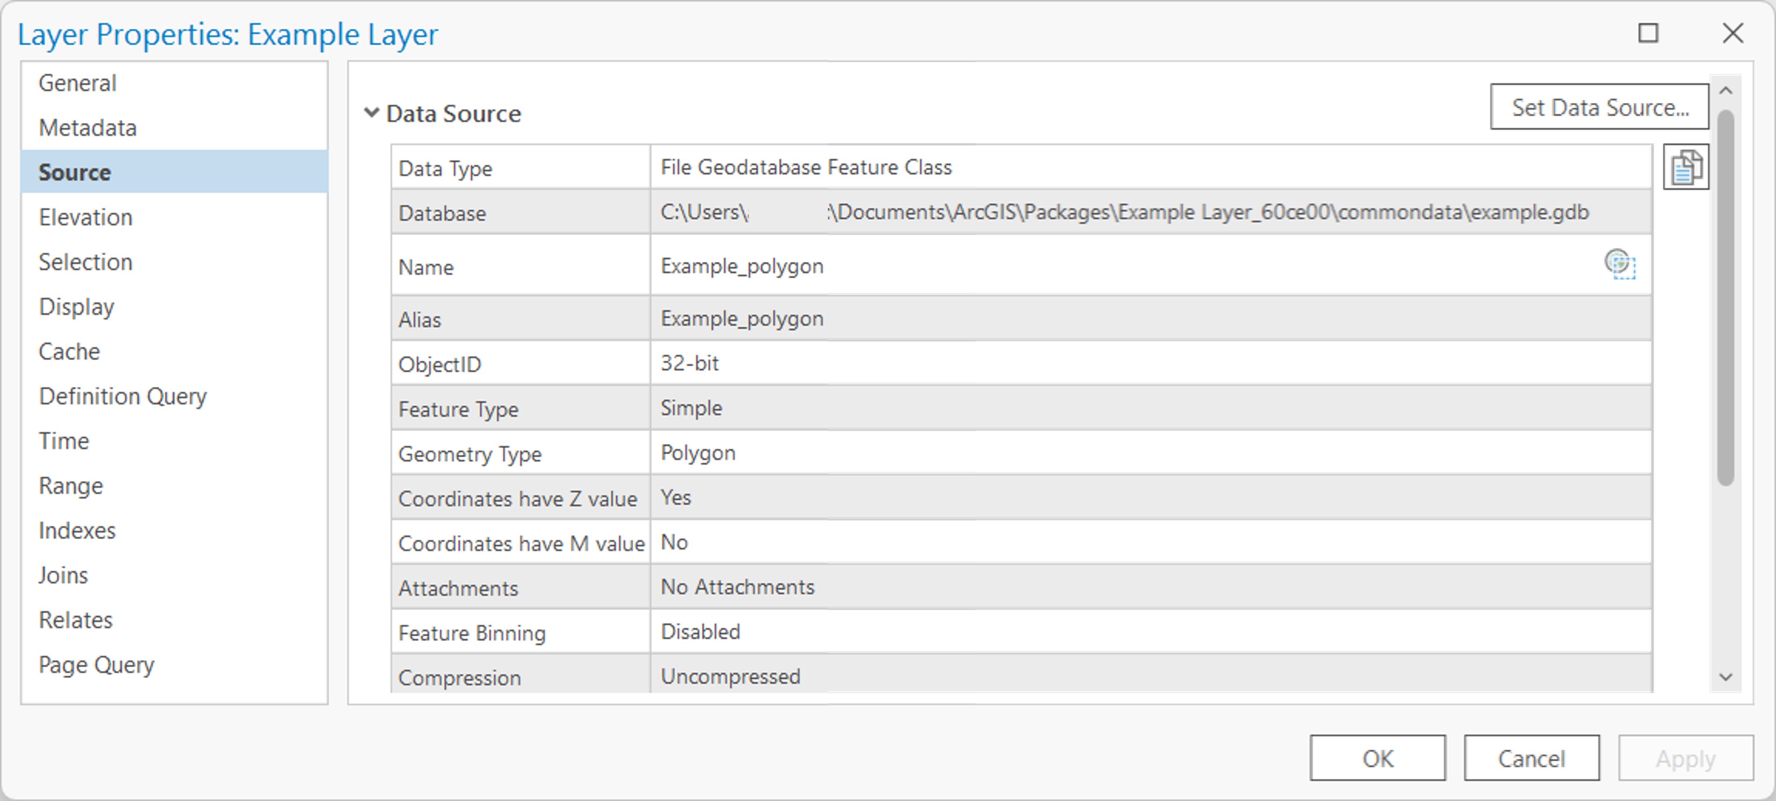Open the Selection tab
1776x801 pixels.
[x=86, y=261]
